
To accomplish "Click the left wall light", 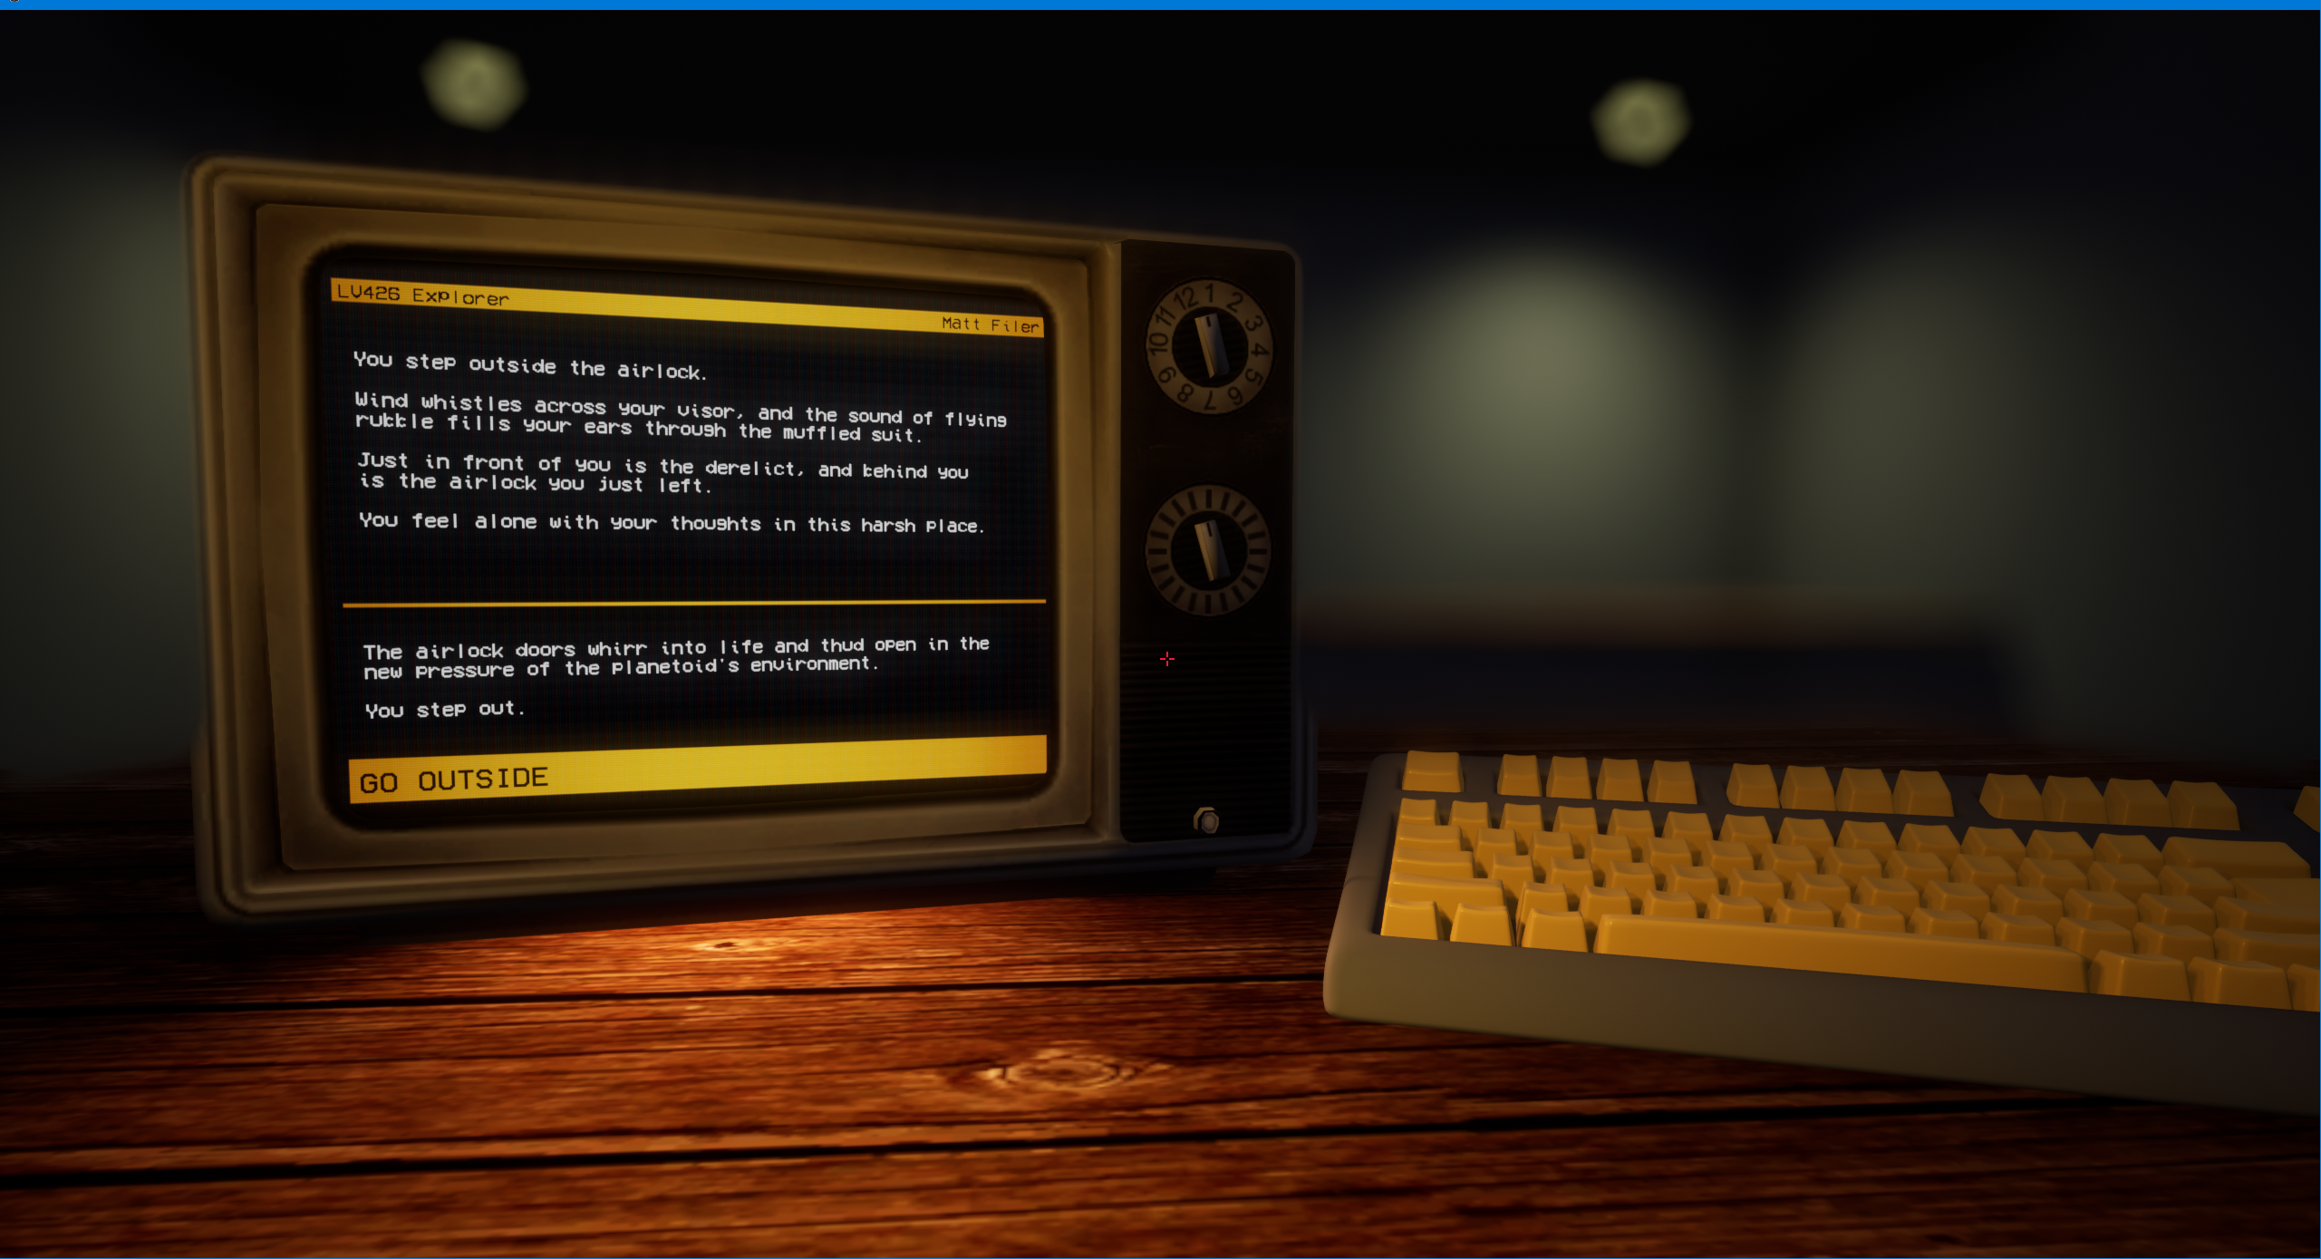I will pyautogui.click(x=474, y=83).
